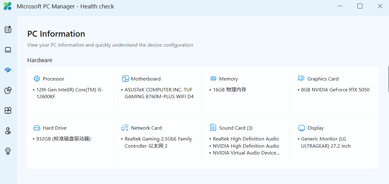Click the Motherboard icon
The image size is (389, 184).
[x=125, y=79]
